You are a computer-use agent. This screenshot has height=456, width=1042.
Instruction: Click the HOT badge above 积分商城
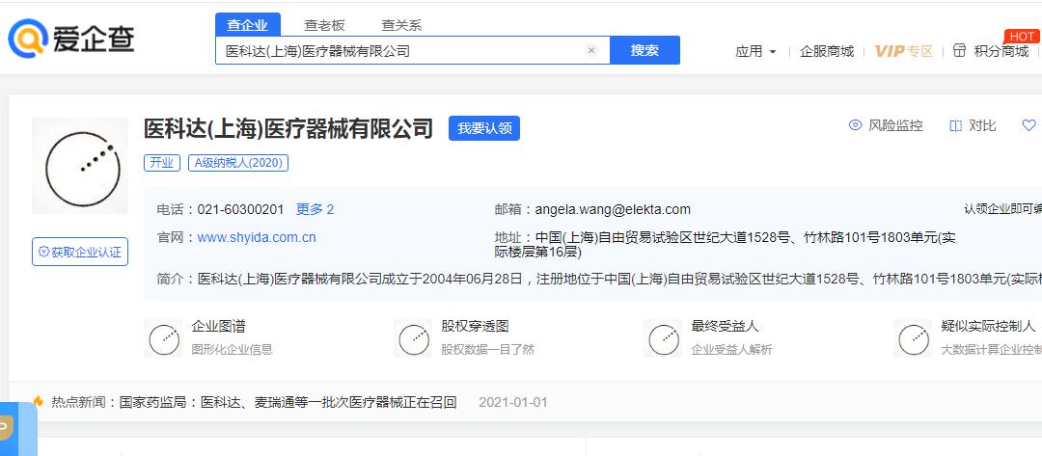pos(1022,37)
